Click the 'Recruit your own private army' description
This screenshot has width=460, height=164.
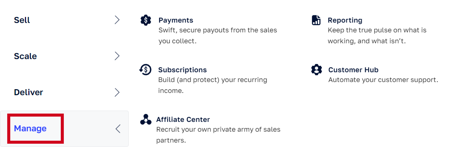(218, 135)
